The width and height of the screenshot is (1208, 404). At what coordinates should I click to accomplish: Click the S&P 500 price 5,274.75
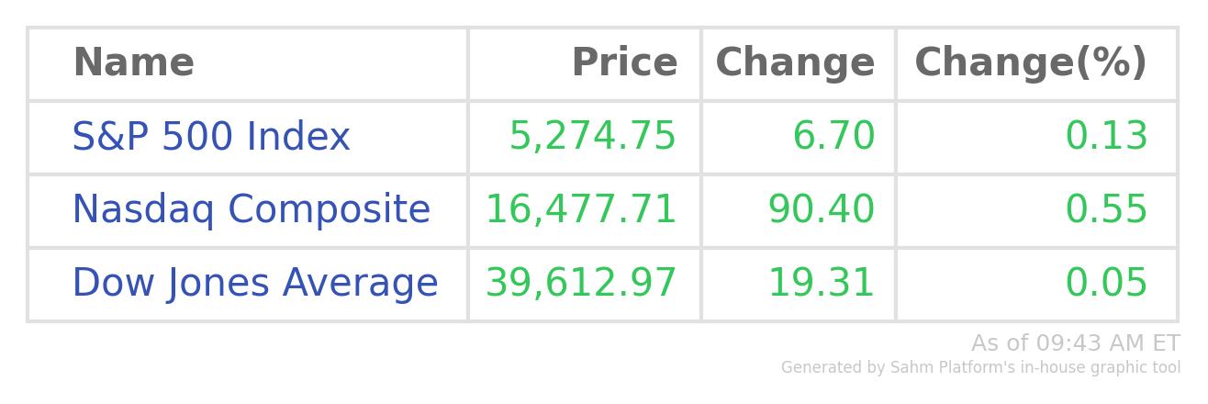592,137
